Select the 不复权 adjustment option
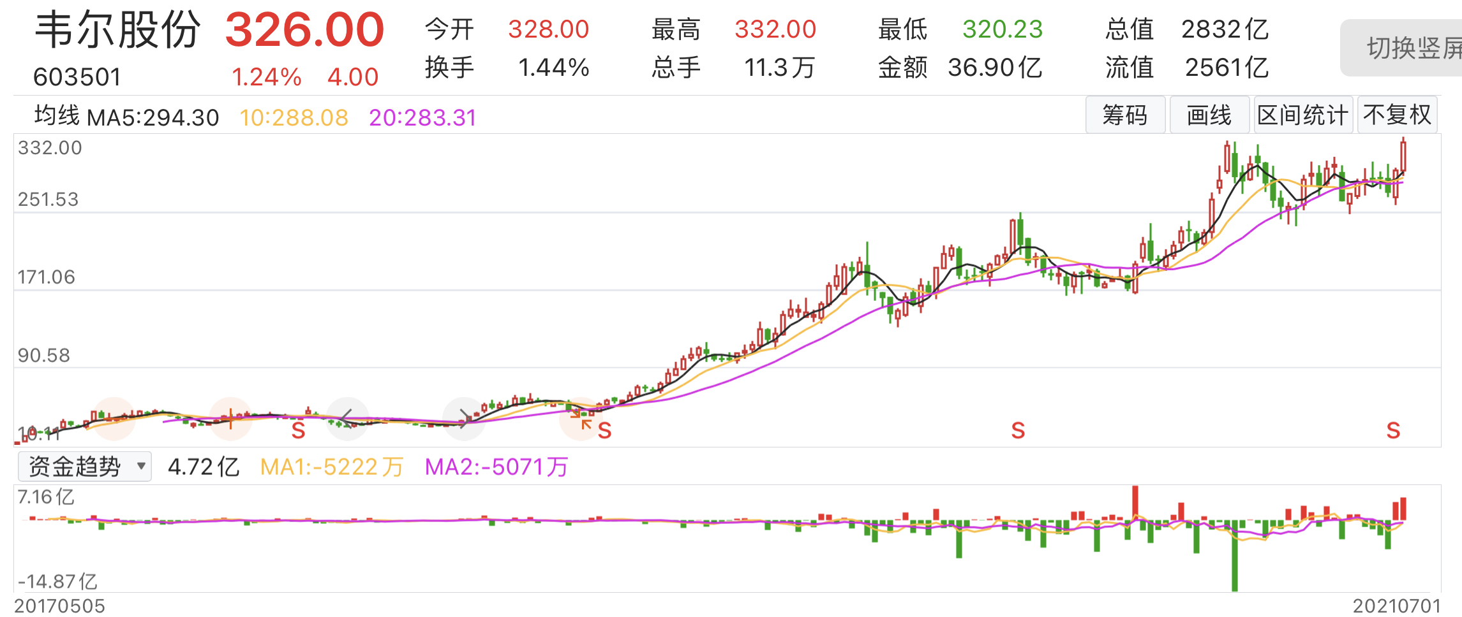This screenshot has height=617, width=1462. click(1398, 115)
